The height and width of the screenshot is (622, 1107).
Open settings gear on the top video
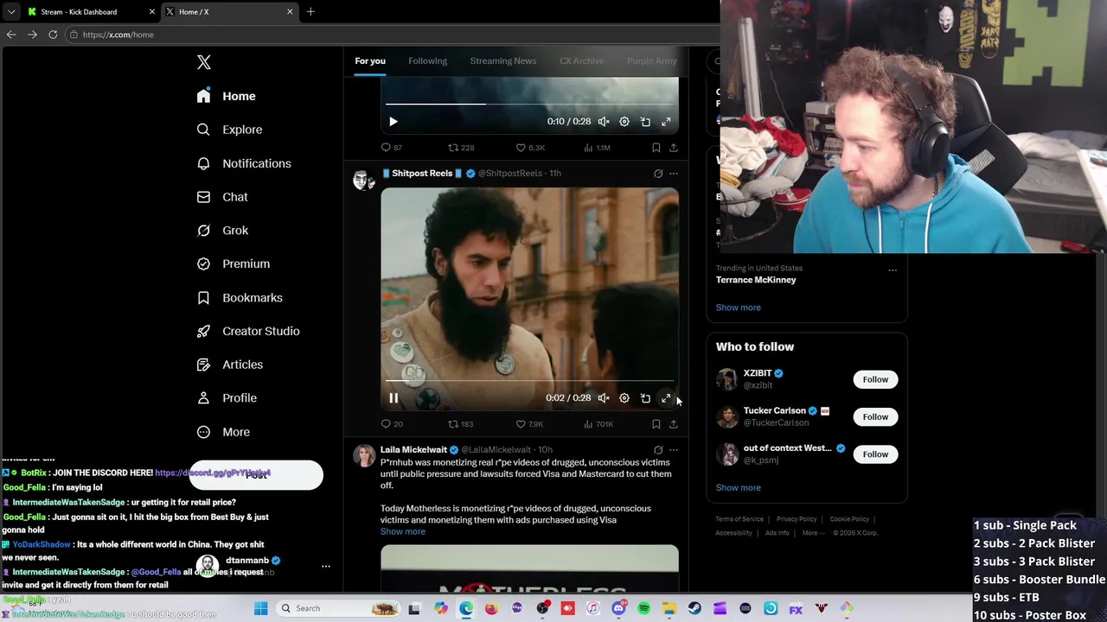pos(624,122)
